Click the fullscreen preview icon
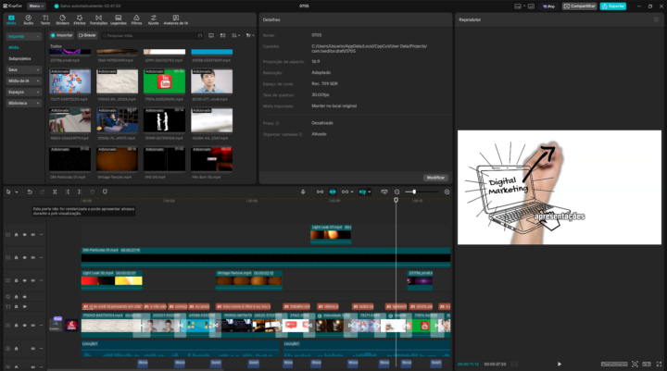Image resolution: width=667 pixels, height=371 pixels. click(659, 365)
